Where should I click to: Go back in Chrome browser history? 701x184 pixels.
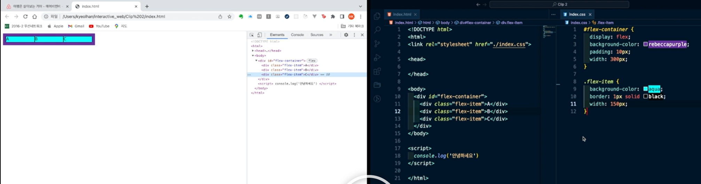point(7,16)
